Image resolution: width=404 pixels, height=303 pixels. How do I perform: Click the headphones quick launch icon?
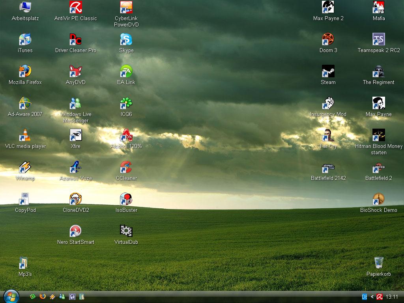coord(72,297)
